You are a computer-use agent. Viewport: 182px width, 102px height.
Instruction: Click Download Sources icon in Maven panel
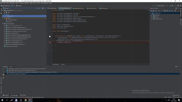point(156,11)
